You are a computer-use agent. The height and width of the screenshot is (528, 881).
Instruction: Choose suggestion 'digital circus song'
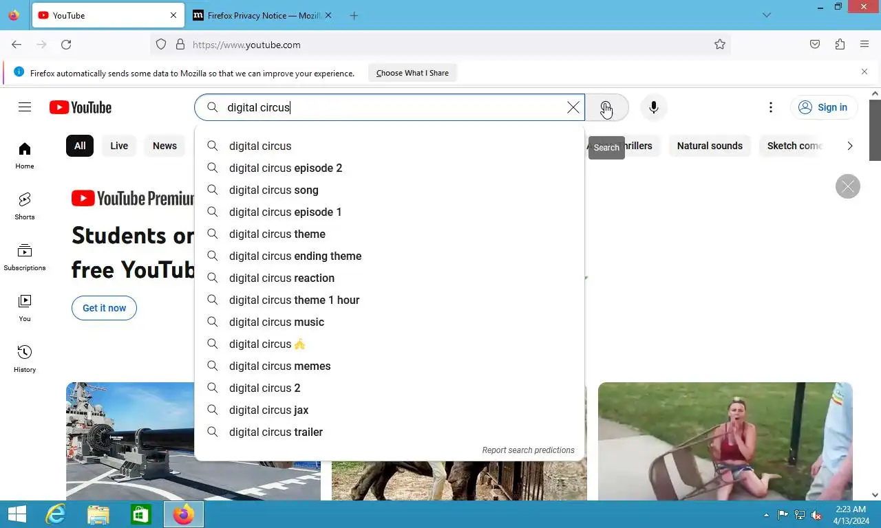click(390, 190)
